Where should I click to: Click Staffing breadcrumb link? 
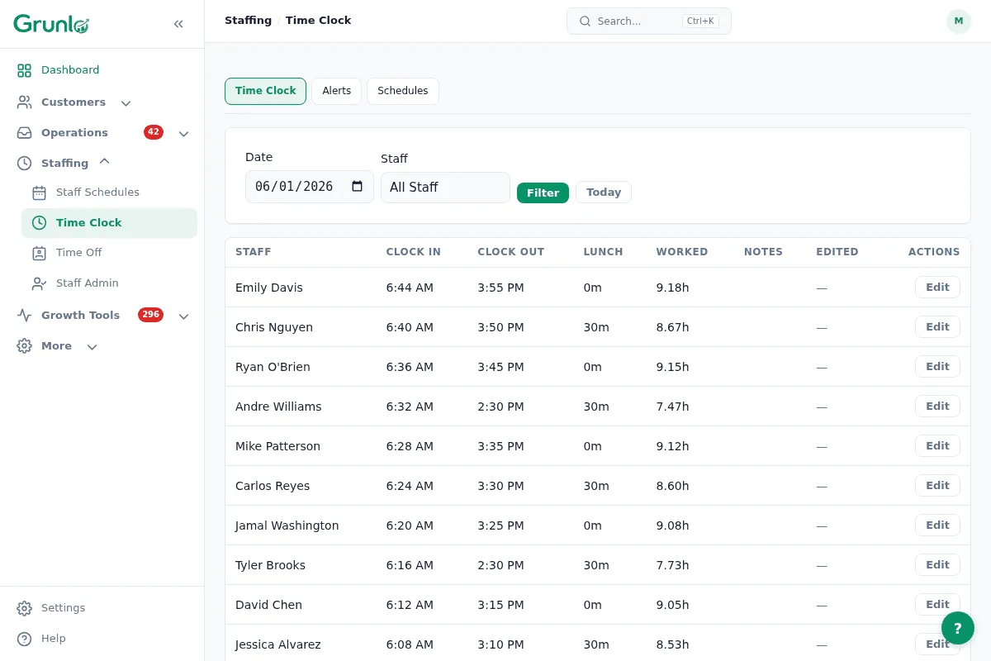pos(248,21)
